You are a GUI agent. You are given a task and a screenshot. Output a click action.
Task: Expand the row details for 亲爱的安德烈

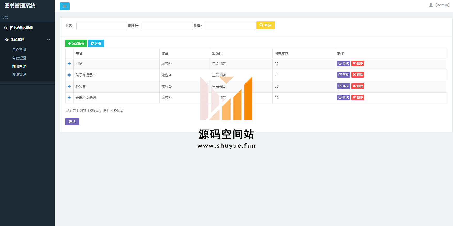pyautogui.click(x=69, y=98)
